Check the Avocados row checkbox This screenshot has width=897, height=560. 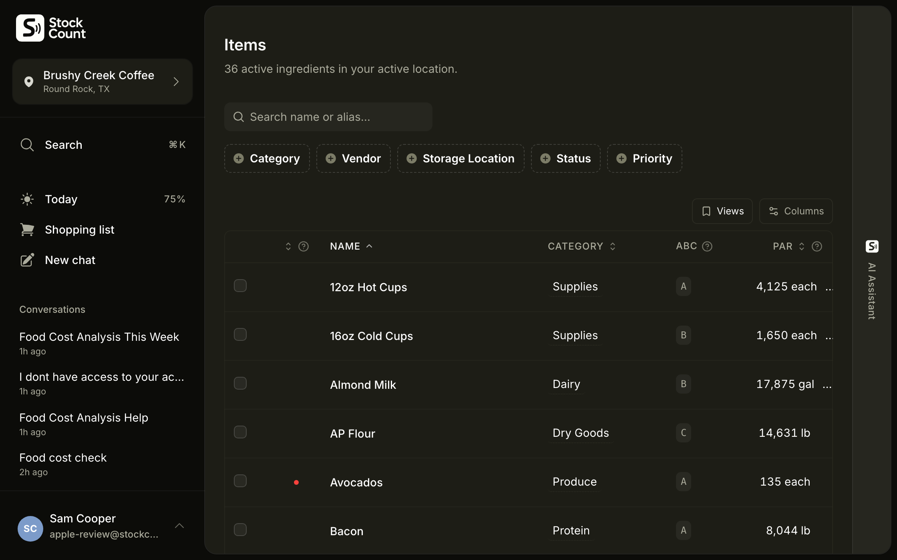point(240,481)
